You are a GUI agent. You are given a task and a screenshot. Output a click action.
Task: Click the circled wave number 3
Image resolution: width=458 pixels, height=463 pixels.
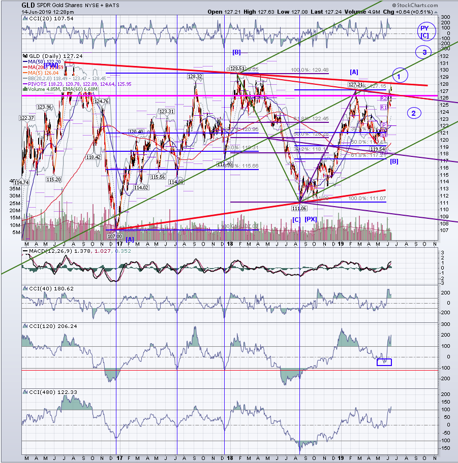click(x=424, y=52)
